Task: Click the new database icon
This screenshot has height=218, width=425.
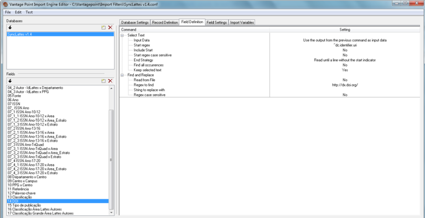Action: pyautogui.click(x=103, y=27)
